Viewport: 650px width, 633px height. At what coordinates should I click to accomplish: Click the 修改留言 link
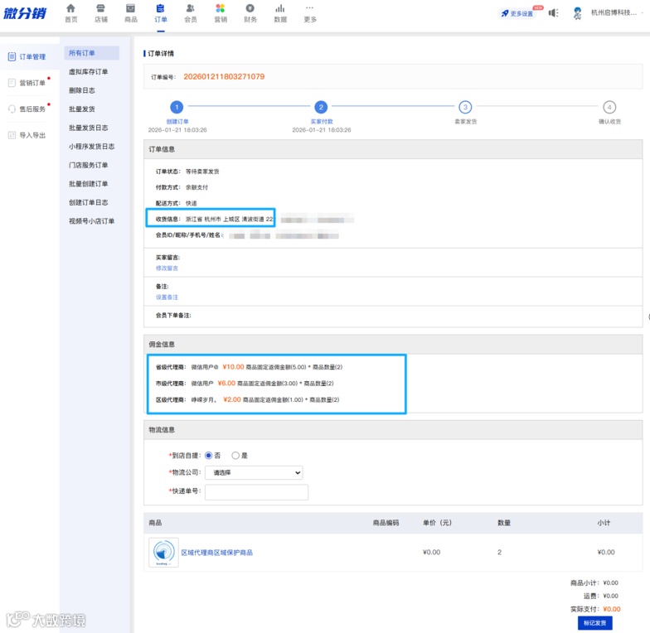click(167, 268)
